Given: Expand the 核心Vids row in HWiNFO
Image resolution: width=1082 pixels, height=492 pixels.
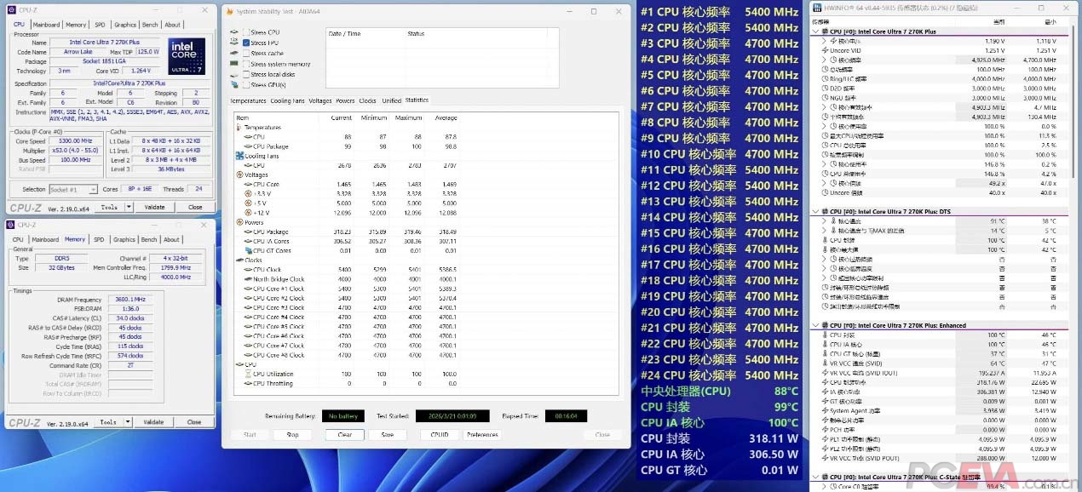Looking at the screenshot, I should [824, 41].
